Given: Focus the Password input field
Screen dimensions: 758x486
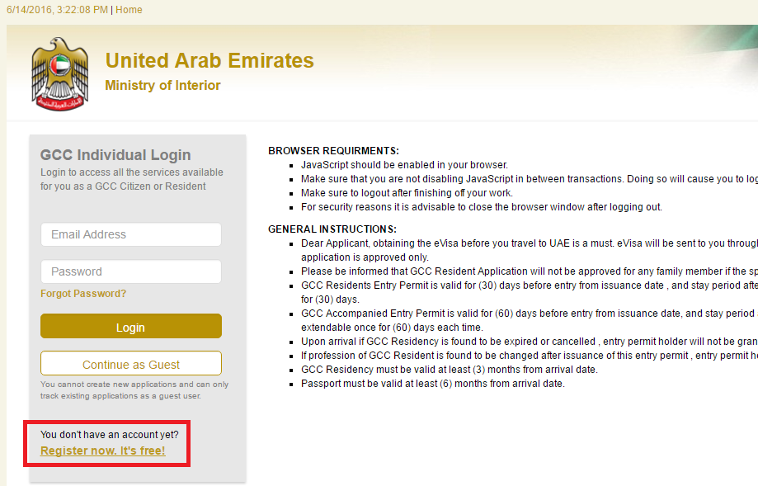Looking at the screenshot, I should [x=131, y=271].
